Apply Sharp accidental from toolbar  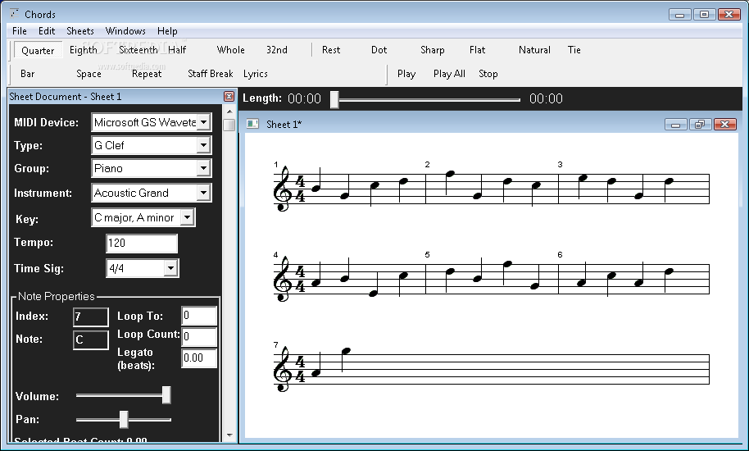[x=433, y=50]
